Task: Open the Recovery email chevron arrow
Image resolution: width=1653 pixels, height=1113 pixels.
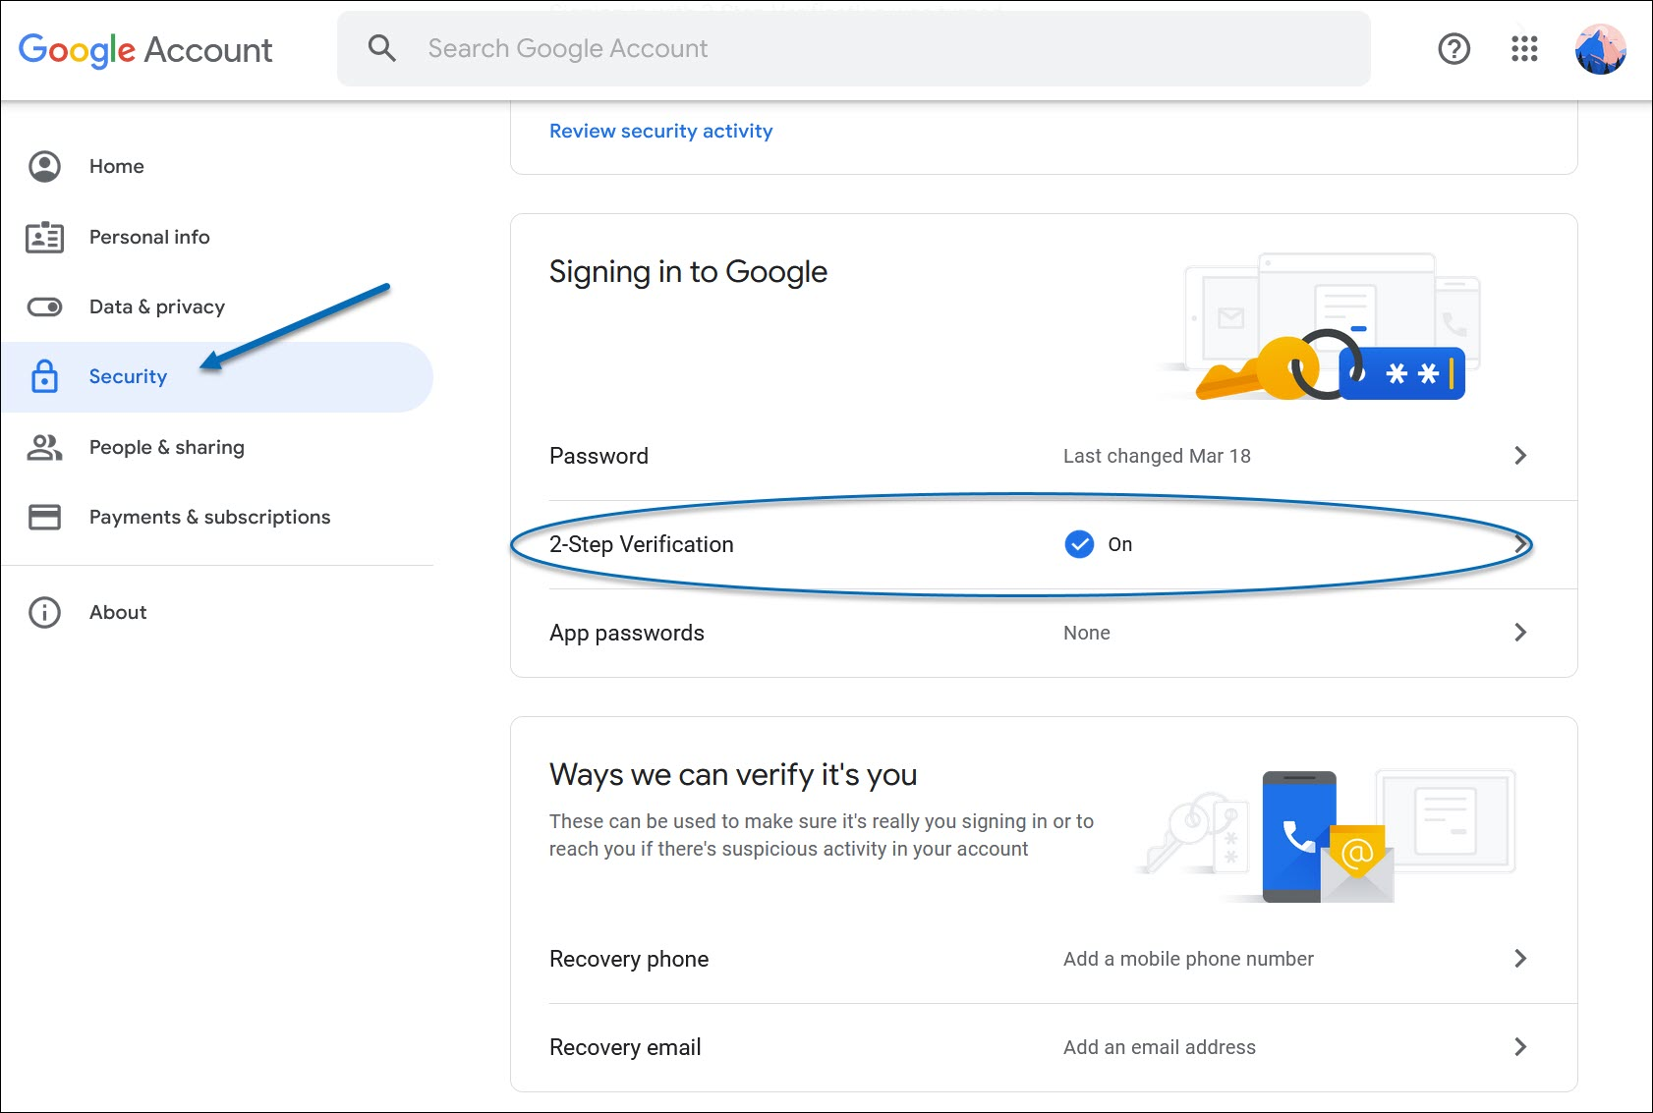Action: pyautogui.click(x=1520, y=1047)
